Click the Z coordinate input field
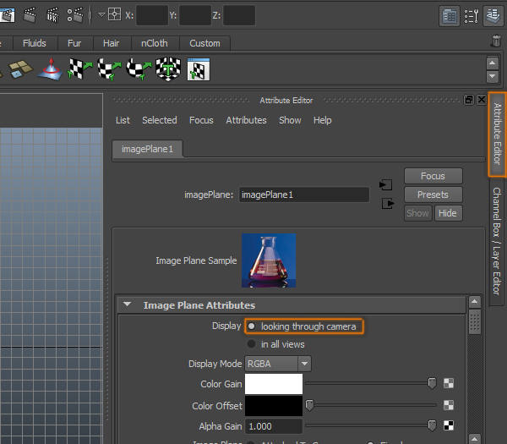The height and width of the screenshot is (444, 507). [239, 15]
